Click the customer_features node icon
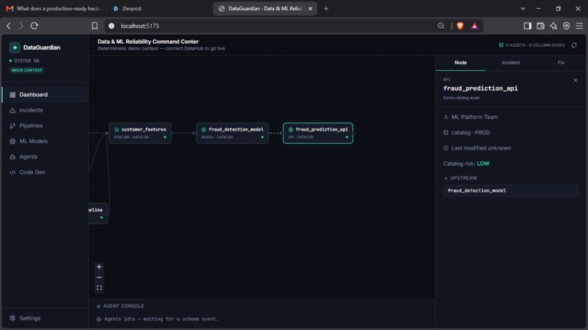 click(117, 129)
